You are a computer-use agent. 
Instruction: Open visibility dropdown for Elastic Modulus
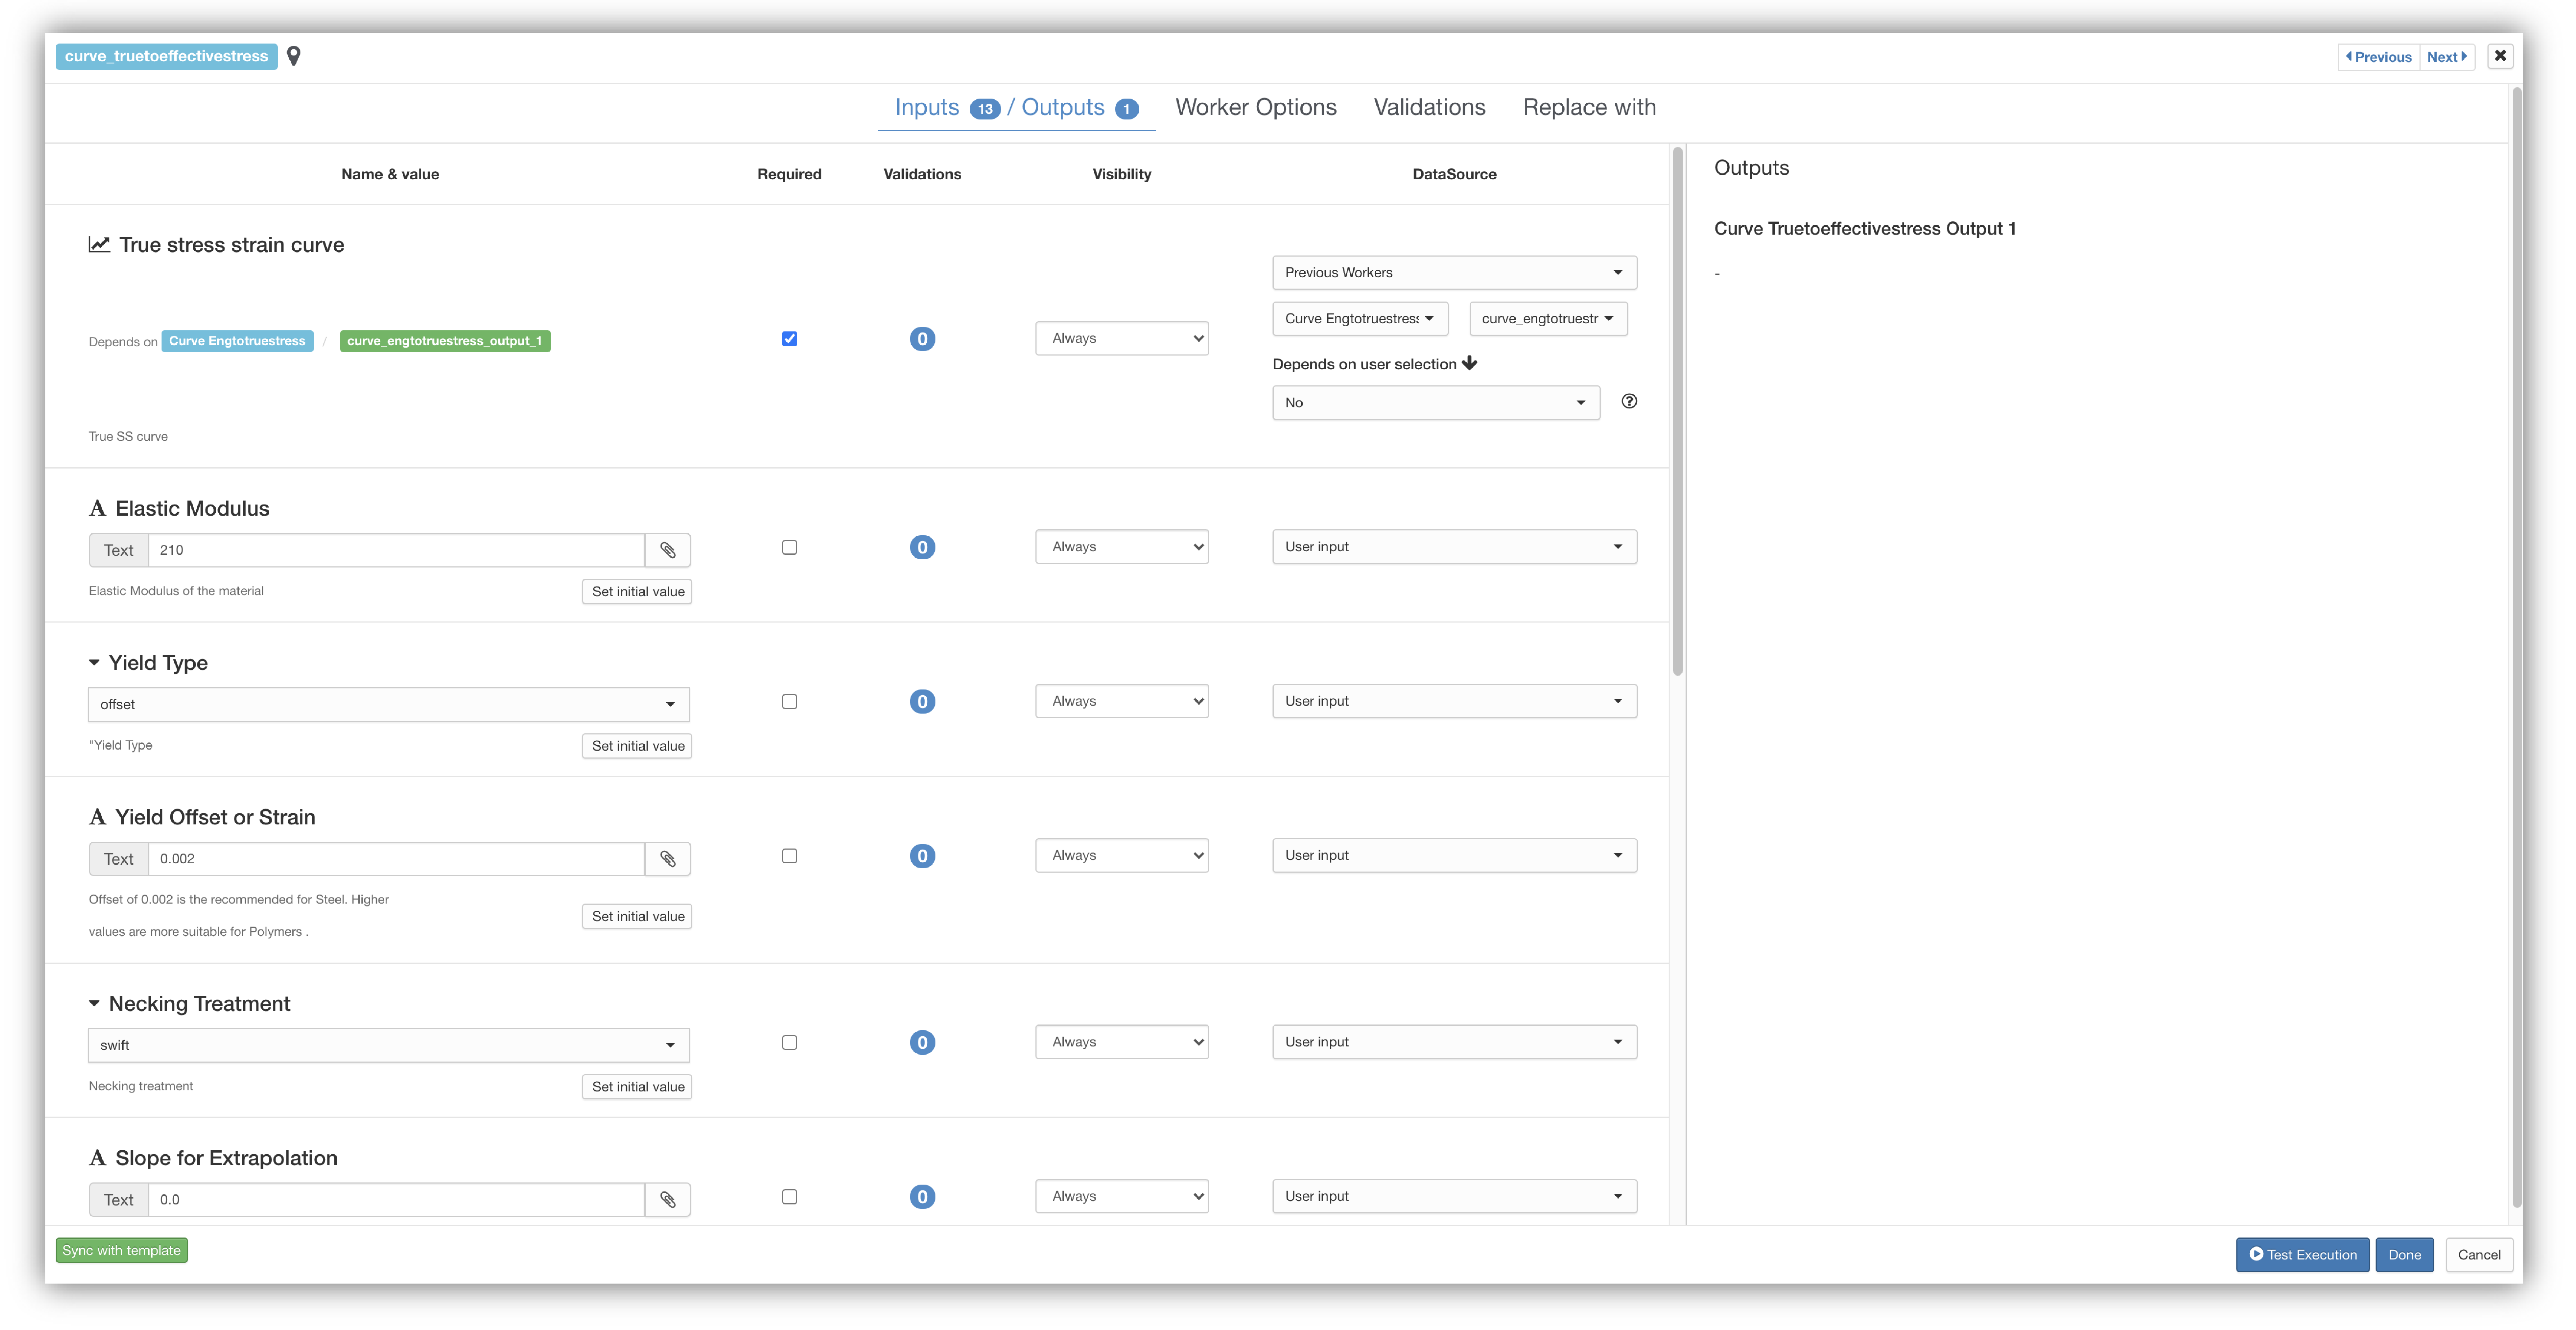[1122, 547]
